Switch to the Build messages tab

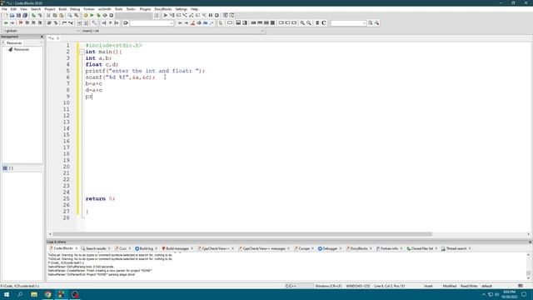click(x=177, y=248)
